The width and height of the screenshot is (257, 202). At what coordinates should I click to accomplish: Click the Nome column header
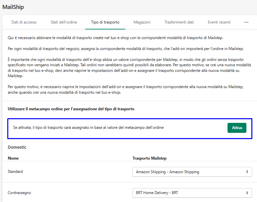coord(13,158)
